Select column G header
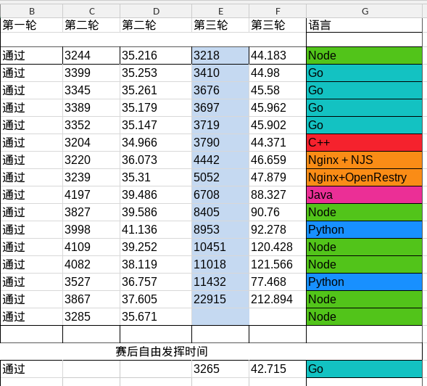Viewport: 427px width, 386px height. tap(365, 11)
